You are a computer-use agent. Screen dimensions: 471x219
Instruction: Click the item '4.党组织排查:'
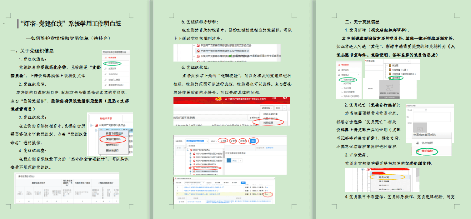[x=33, y=151]
